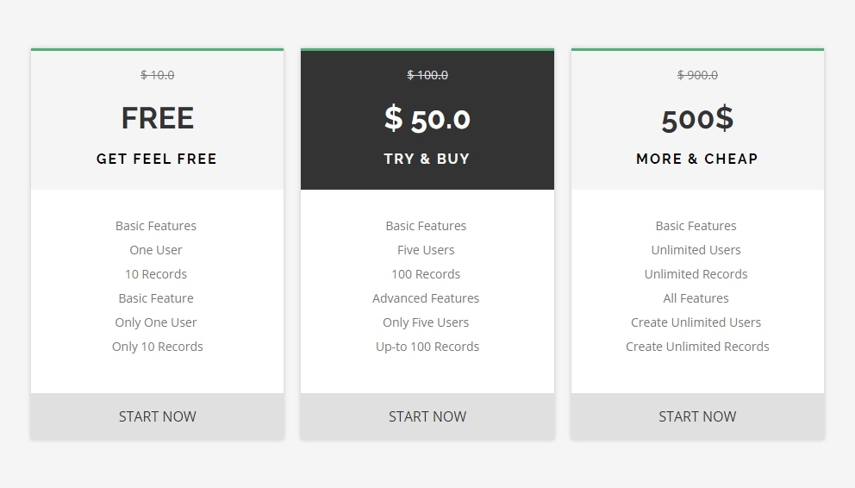
Task: Click the struck-through $ 900.0 price
Action: tap(697, 75)
